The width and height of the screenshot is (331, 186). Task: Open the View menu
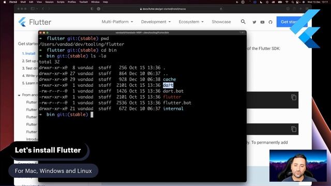(39, 2)
